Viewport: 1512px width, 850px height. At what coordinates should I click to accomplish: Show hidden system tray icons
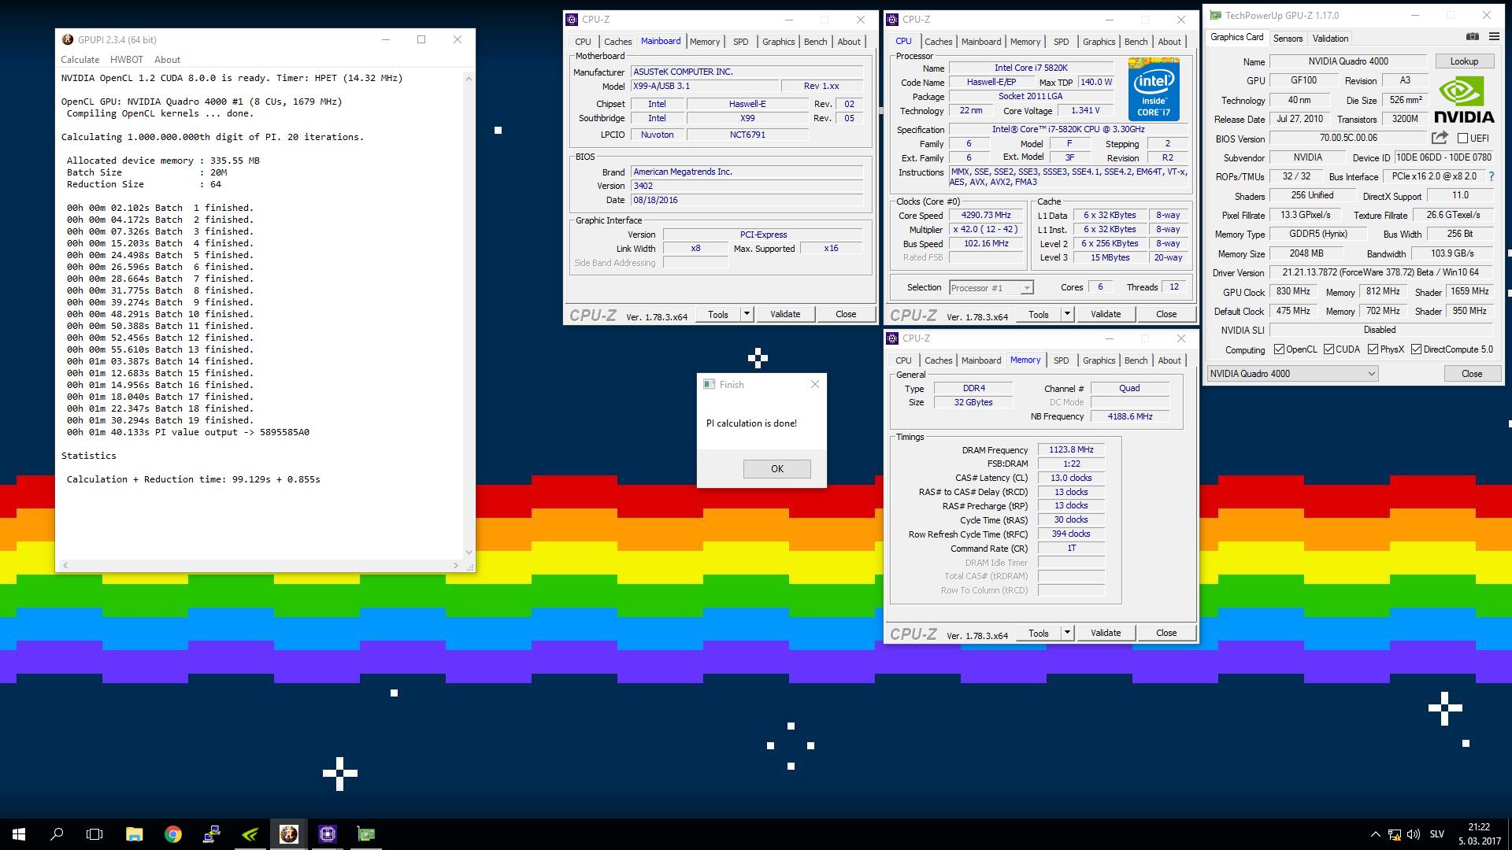(x=1375, y=834)
